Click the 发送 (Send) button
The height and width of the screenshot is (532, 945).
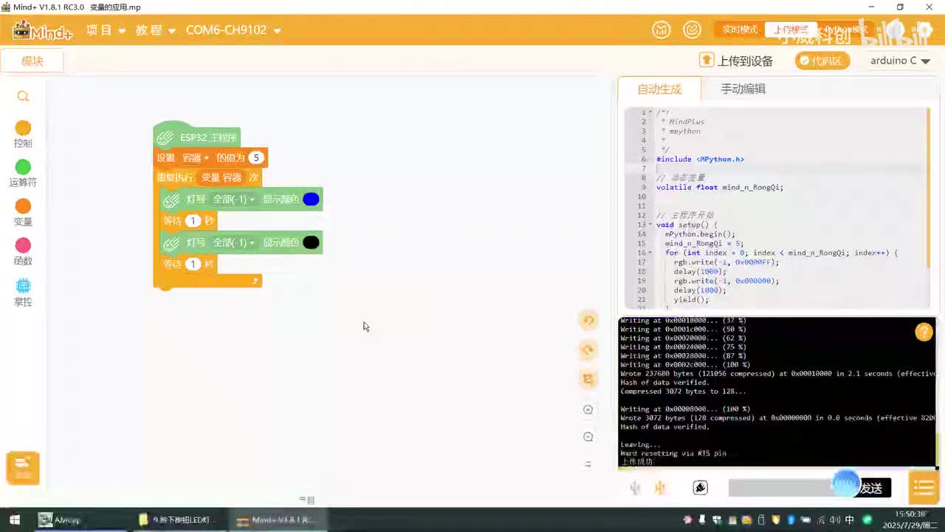[x=872, y=488]
